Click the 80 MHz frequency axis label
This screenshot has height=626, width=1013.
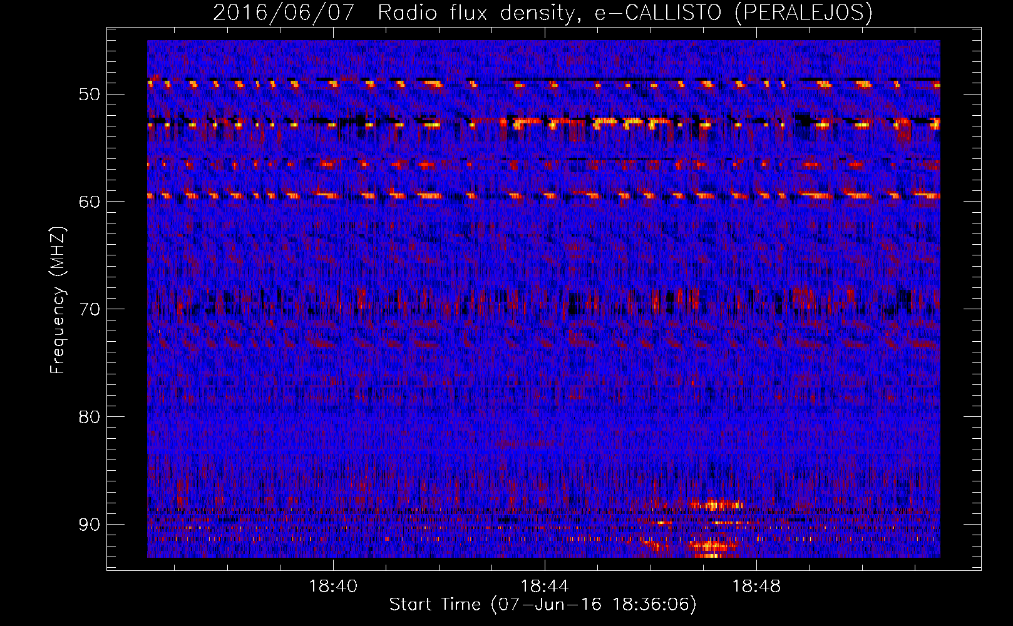(90, 417)
